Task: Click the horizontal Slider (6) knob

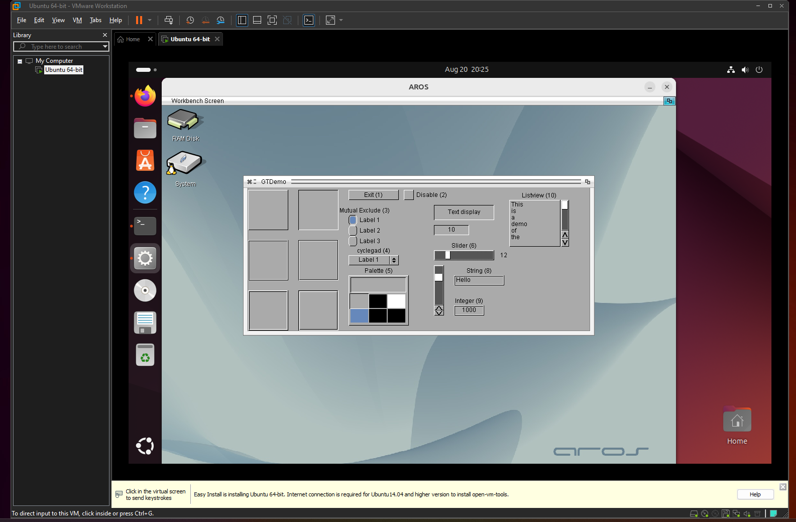Action: coord(447,255)
